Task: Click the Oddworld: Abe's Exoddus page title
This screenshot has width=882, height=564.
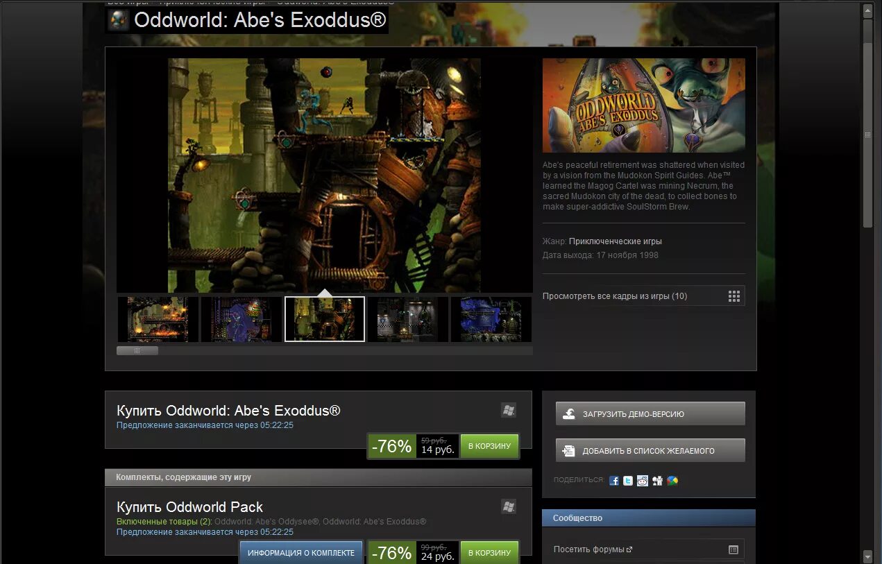Action: click(260, 20)
